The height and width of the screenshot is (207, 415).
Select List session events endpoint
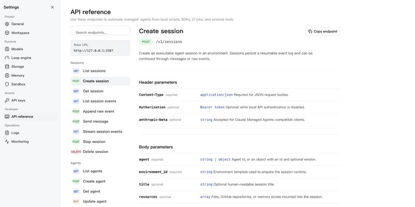pyautogui.click(x=100, y=101)
